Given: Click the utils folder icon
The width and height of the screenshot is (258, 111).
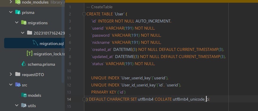Looking at the screenshot, I should pos(24,105).
